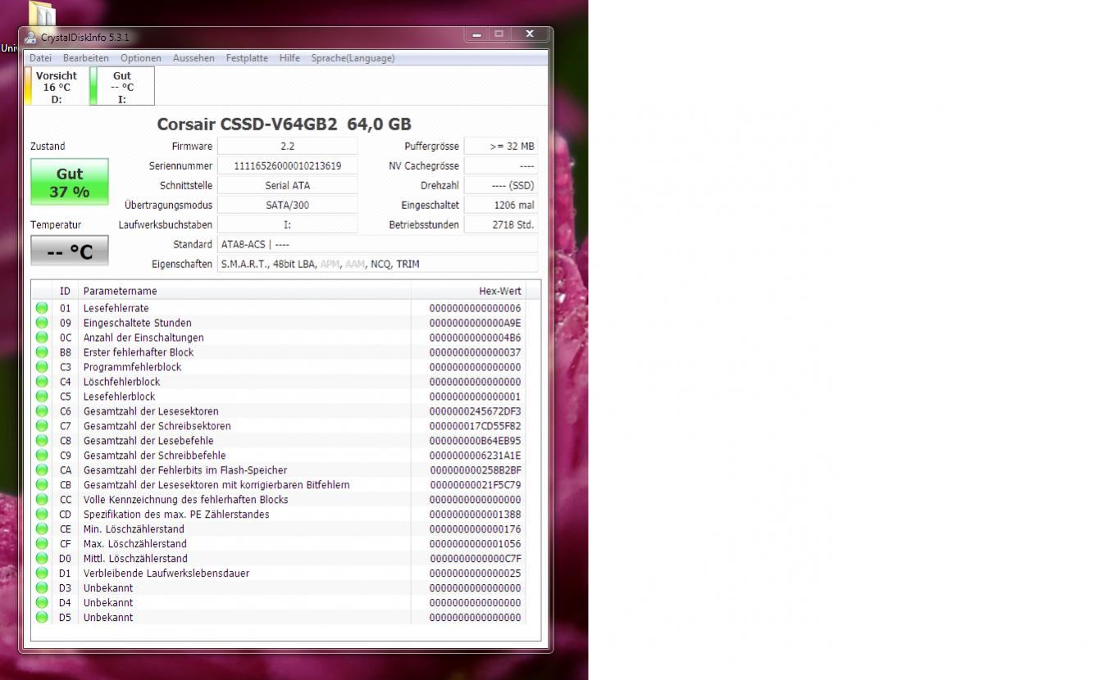Open the Aussehen menu
The width and height of the screenshot is (1098, 680).
pyautogui.click(x=194, y=58)
